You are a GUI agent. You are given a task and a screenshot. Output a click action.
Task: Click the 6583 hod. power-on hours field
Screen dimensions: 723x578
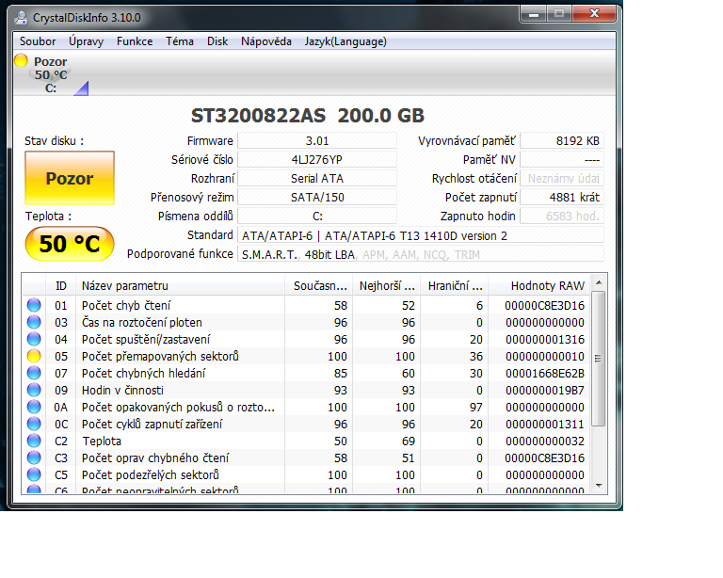562,217
